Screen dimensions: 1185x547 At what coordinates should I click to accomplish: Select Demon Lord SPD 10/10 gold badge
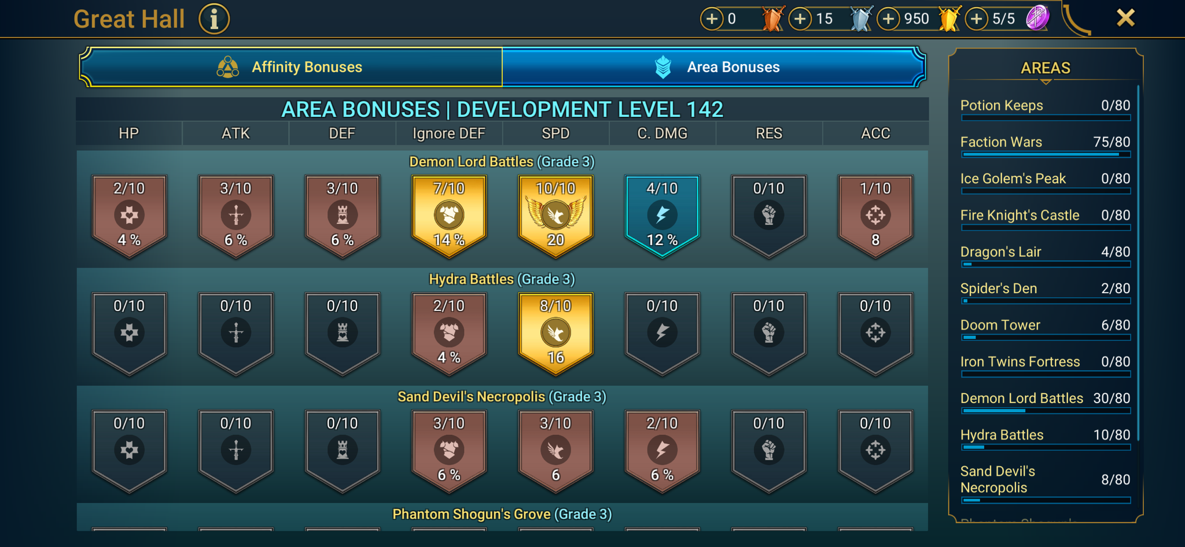pos(555,216)
